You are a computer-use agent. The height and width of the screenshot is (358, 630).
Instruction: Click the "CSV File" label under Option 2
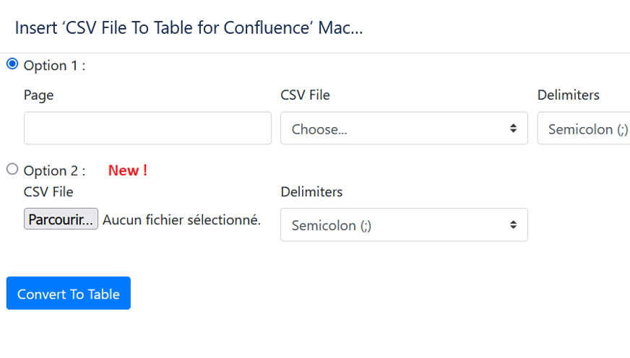pyautogui.click(x=48, y=192)
